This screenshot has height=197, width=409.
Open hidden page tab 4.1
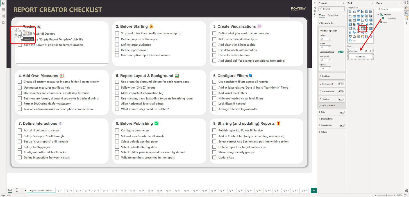click(x=222, y=191)
